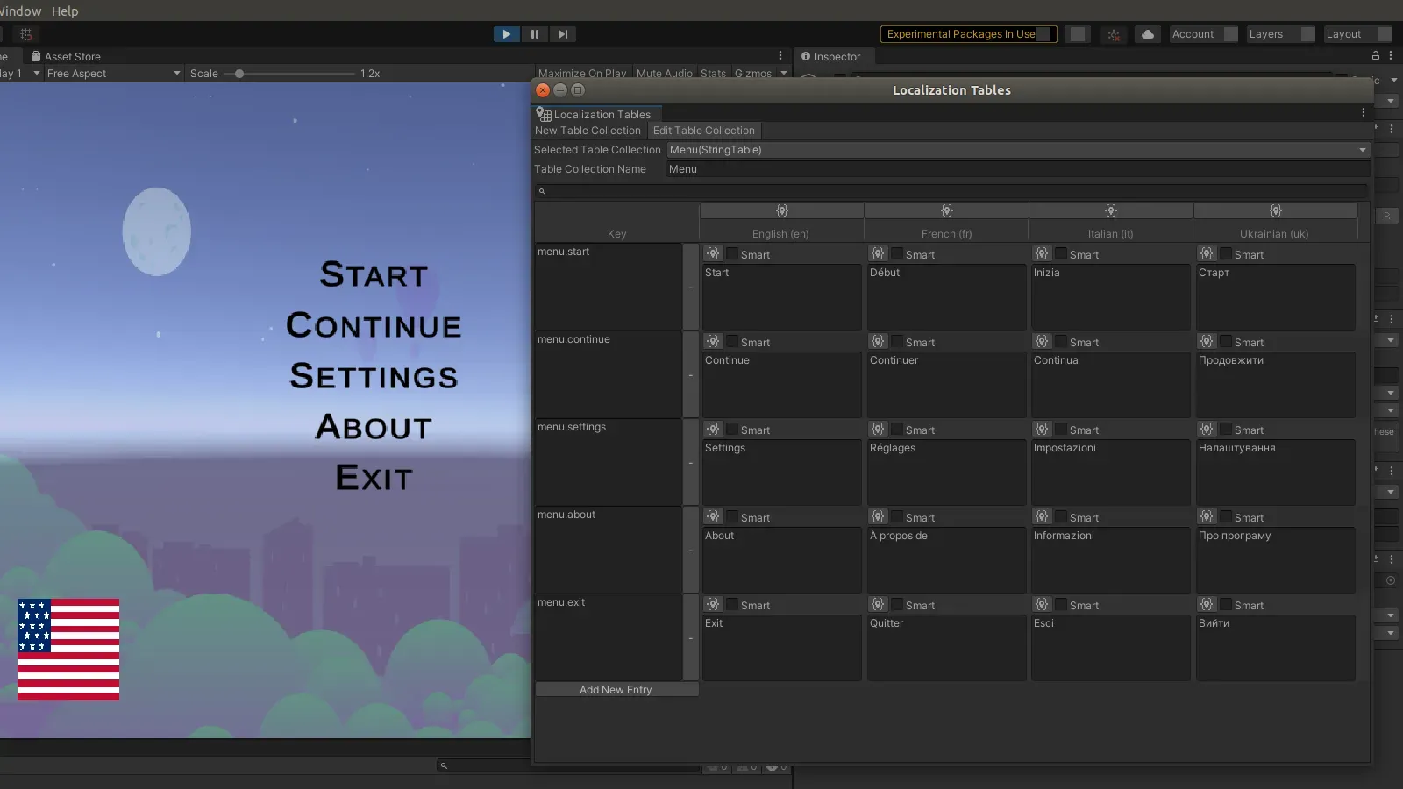Viewport: 1403px width, 789px height.
Task: Click the lock icon in the Inspector header
Action: pyautogui.click(x=1374, y=55)
